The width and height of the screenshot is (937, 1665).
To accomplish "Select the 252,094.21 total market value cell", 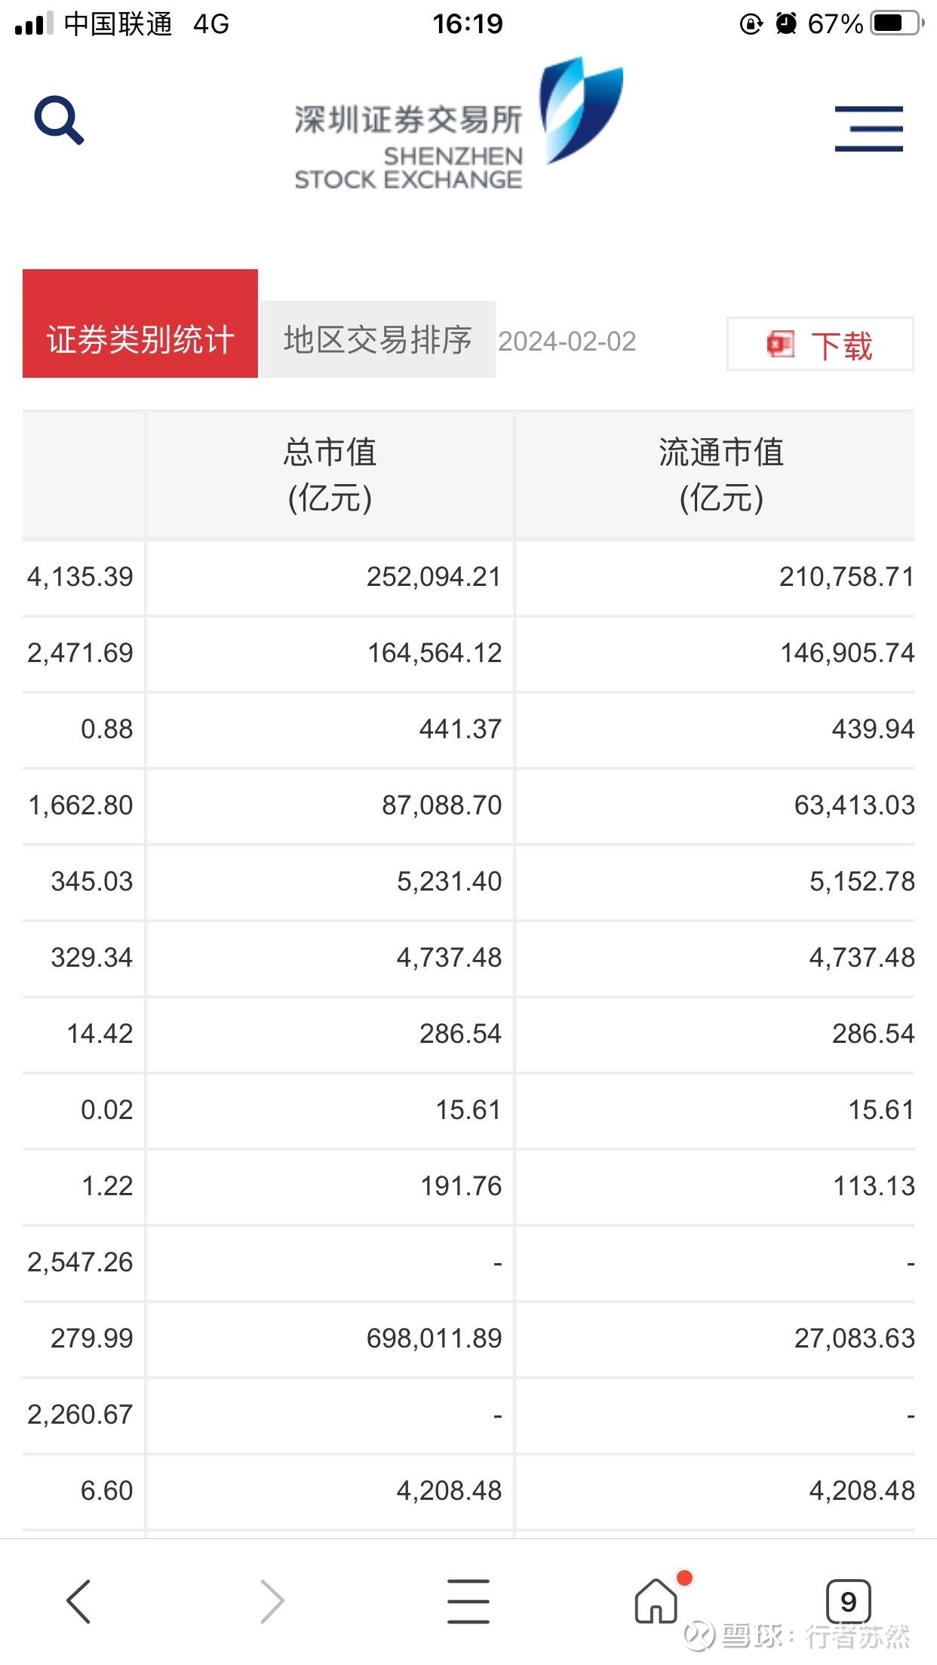I will (434, 577).
